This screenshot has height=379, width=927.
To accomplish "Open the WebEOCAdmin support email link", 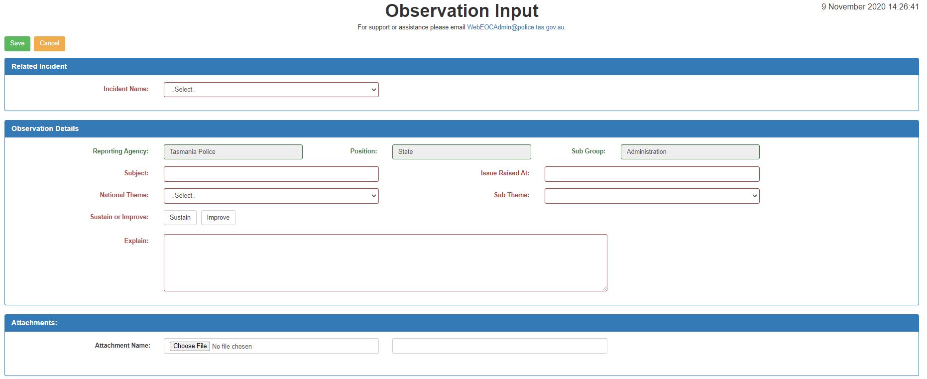I will (516, 27).
